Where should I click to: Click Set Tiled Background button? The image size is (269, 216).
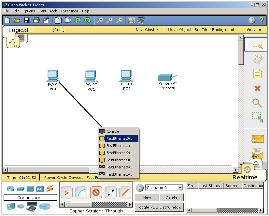[x=214, y=30]
